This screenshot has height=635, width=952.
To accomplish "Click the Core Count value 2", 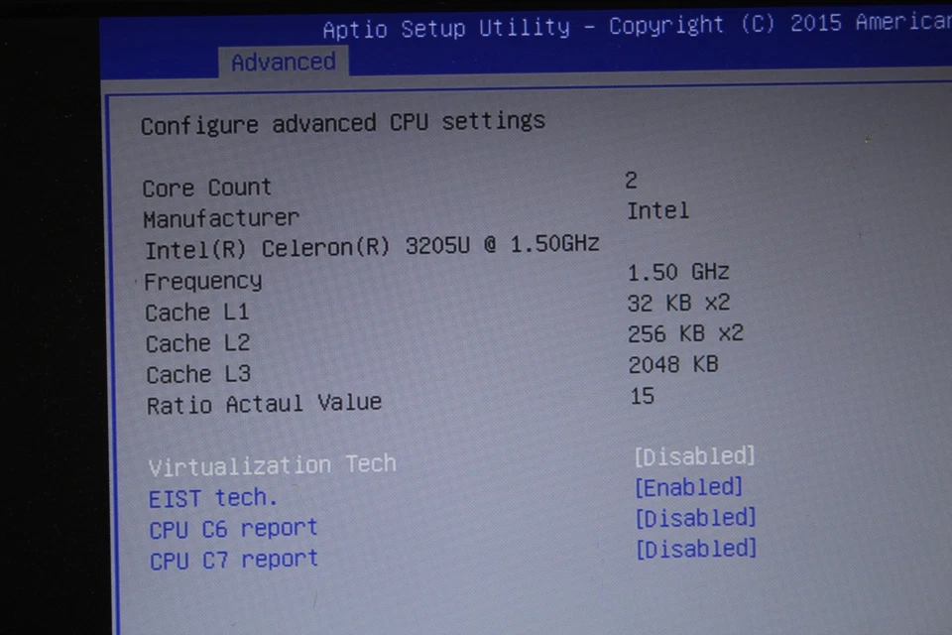I will pyautogui.click(x=632, y=181).
